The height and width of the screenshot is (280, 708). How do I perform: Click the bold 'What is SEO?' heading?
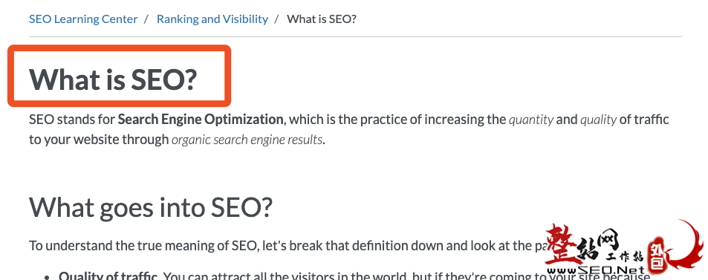coord(114,79)
